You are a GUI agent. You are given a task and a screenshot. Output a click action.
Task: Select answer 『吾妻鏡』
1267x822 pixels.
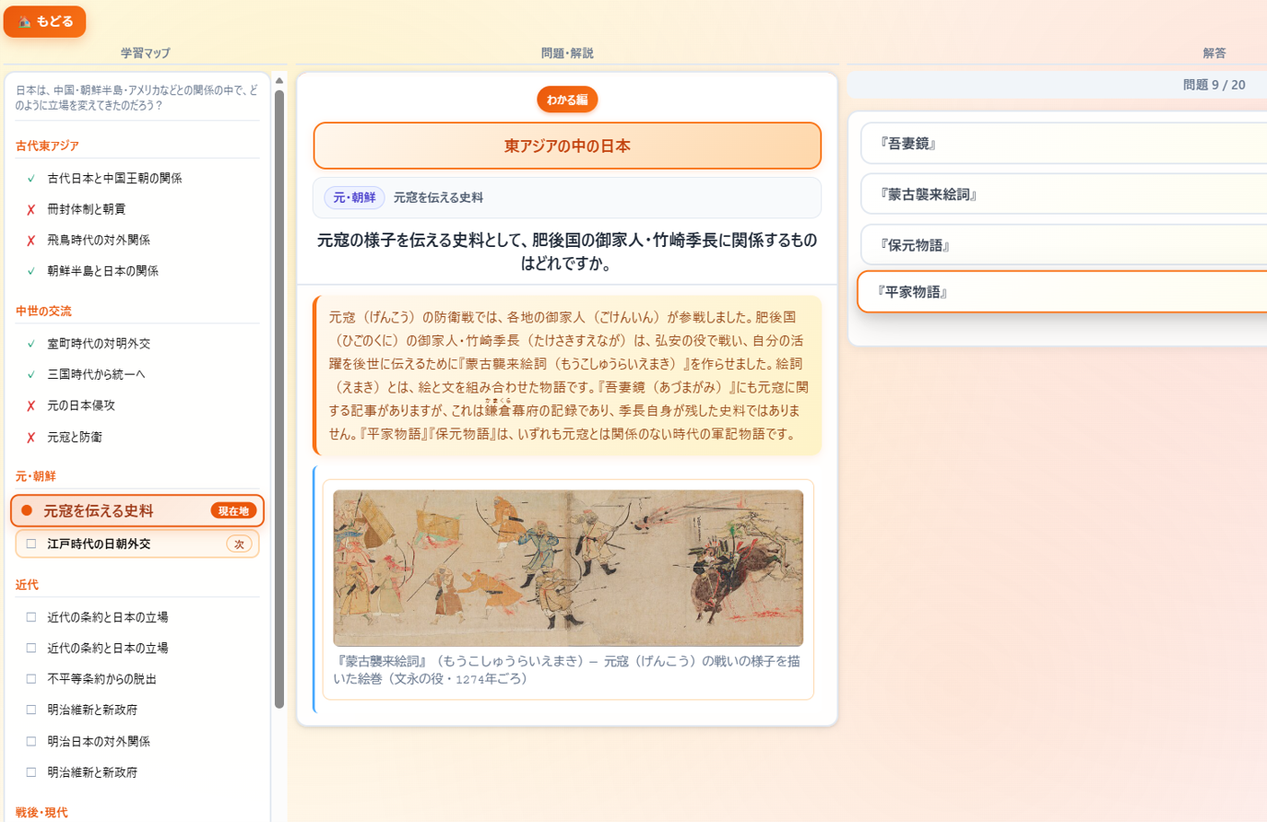click(x=1063, y=144)
